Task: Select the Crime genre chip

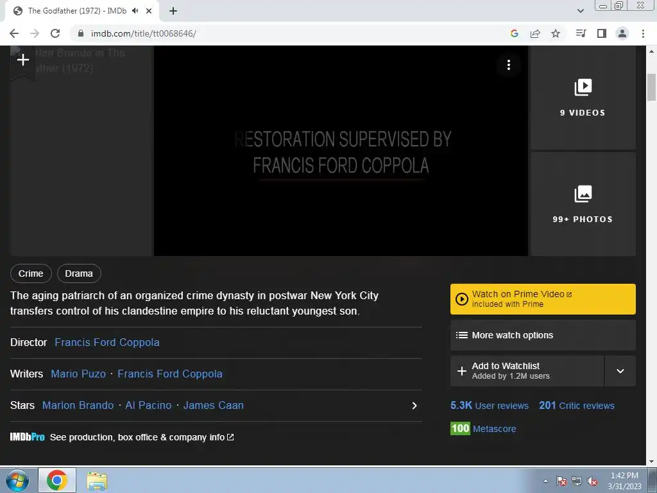Action: (x=31, y=273)
